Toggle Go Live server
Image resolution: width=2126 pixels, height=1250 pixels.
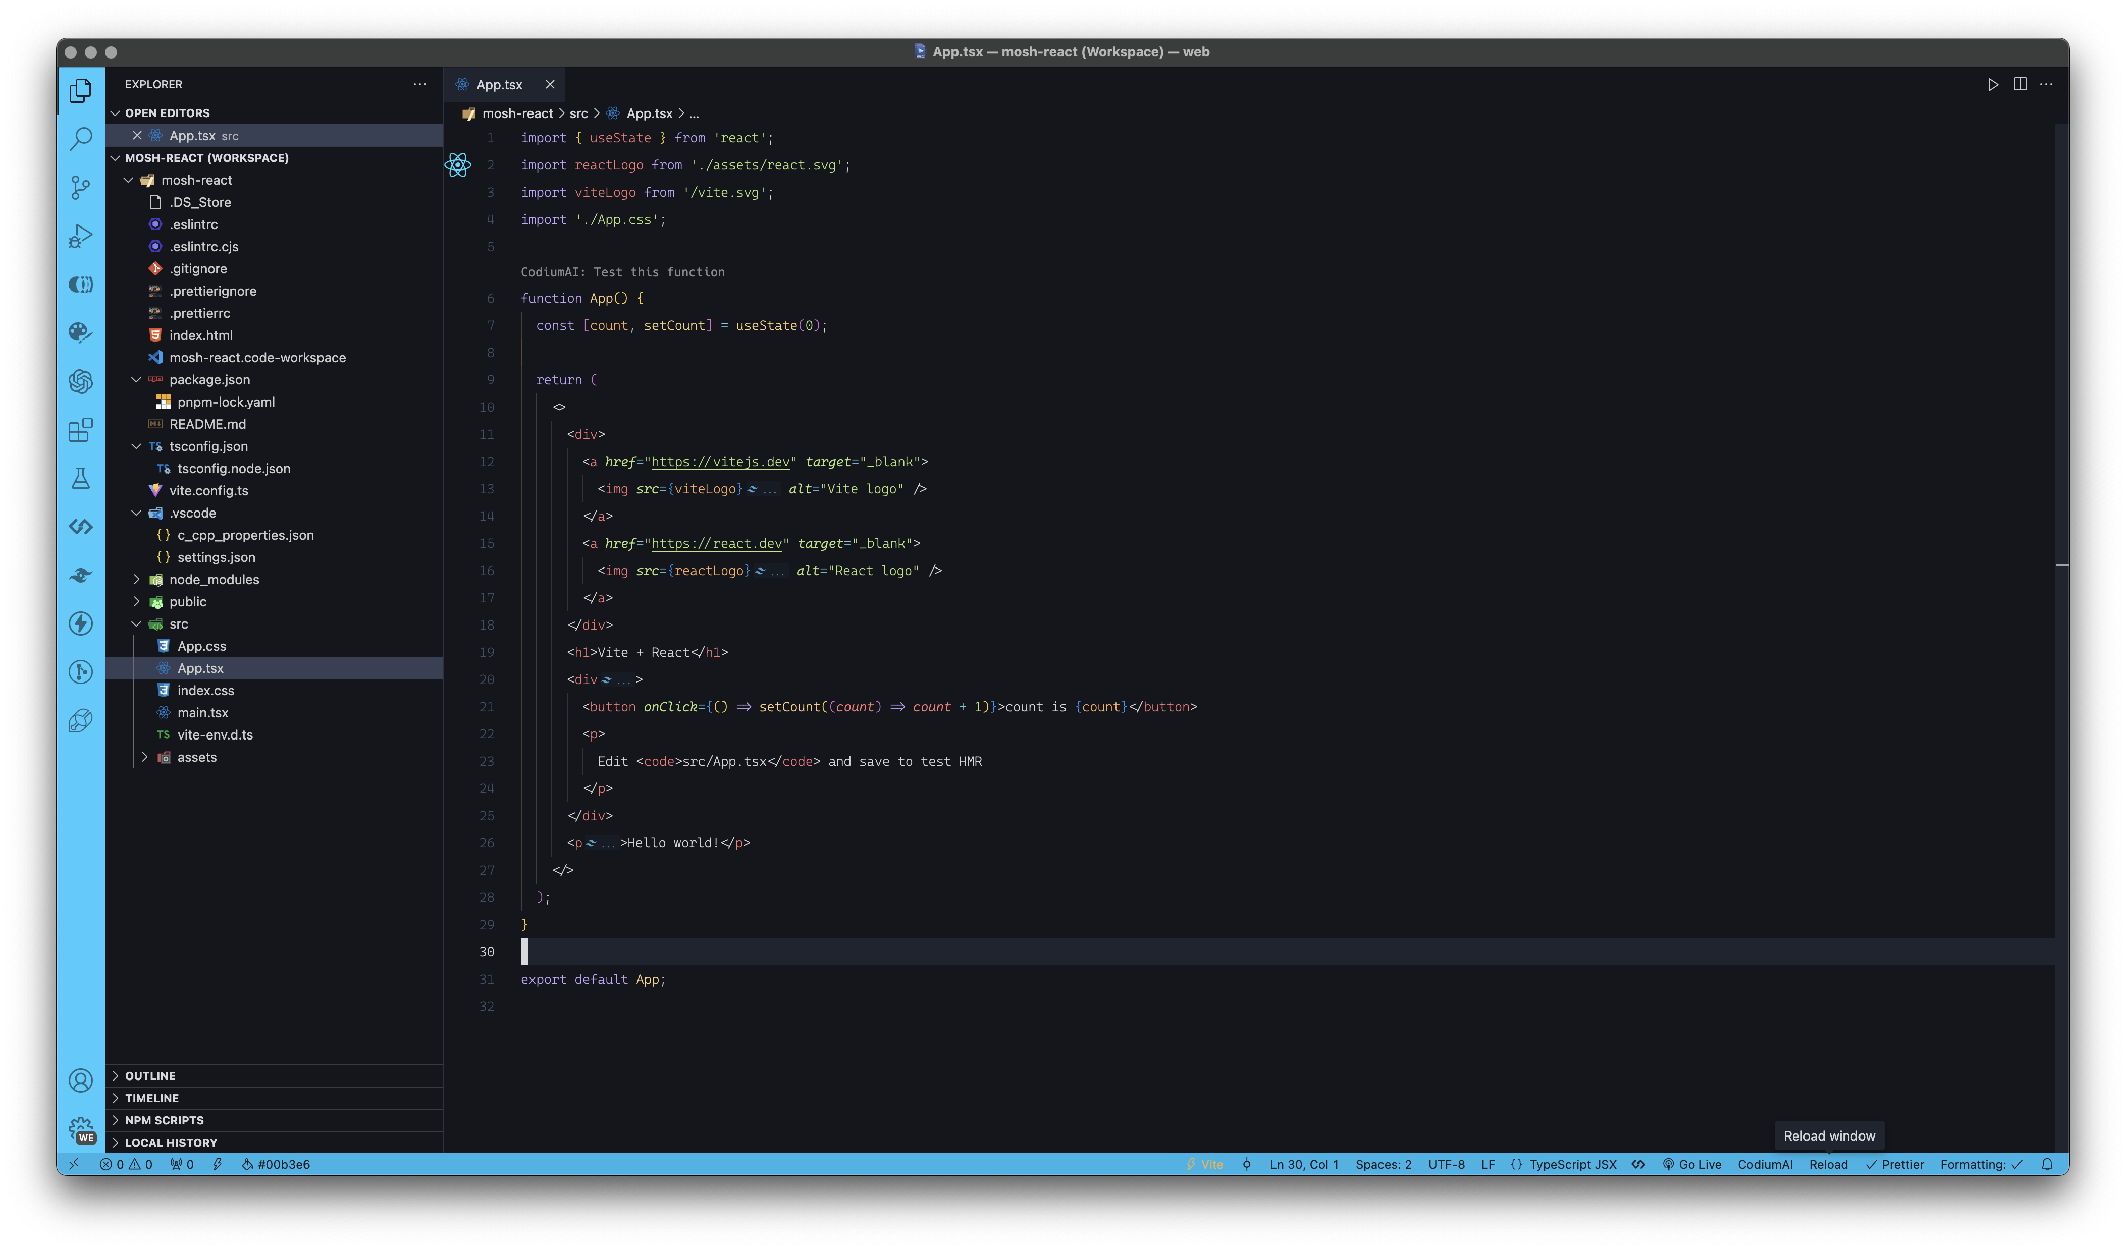pos(1691,1164)
